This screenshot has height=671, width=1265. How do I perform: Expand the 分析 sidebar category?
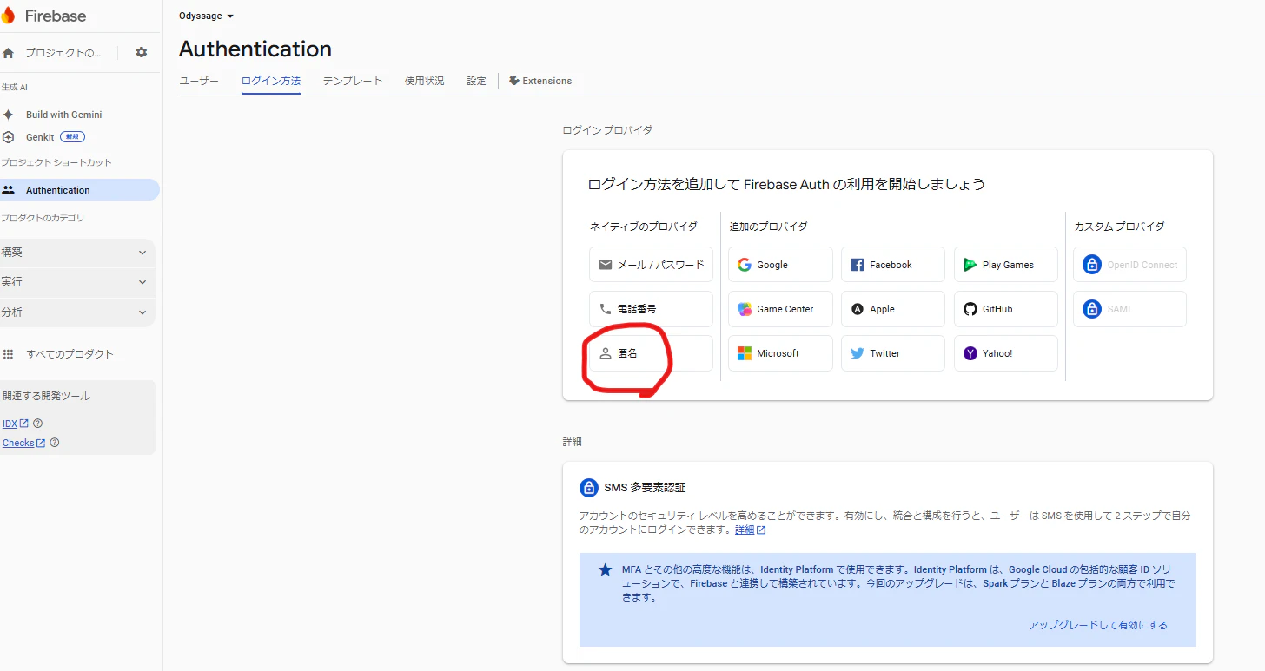78,312
